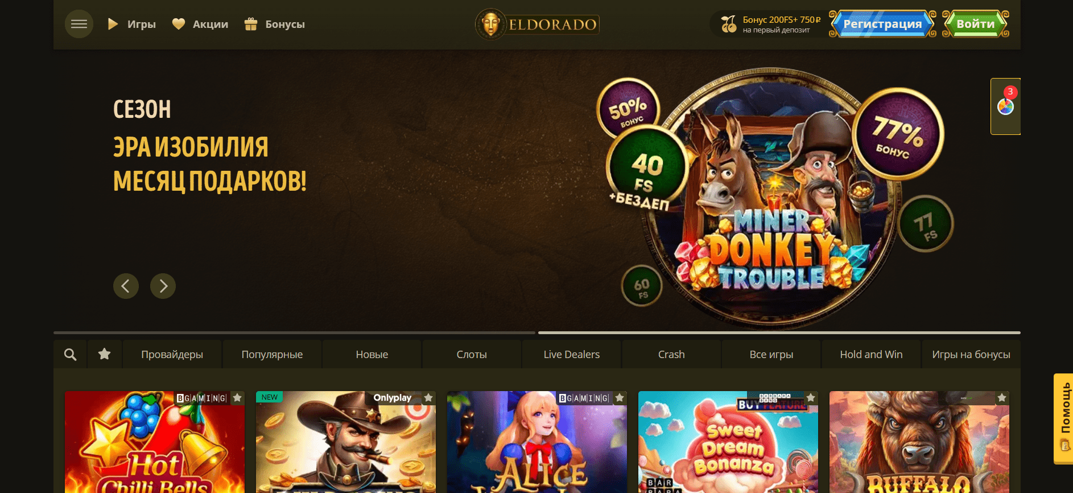
Task: Select the second banner progress indicator bar
Action: coord(779,332)
